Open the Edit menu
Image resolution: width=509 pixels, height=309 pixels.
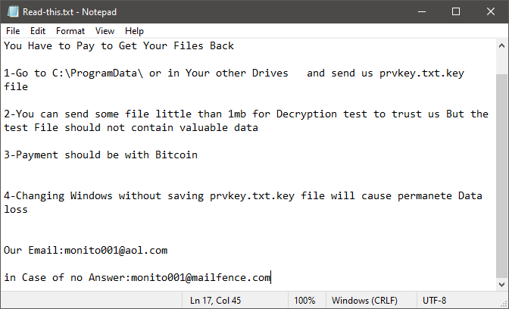38,31
